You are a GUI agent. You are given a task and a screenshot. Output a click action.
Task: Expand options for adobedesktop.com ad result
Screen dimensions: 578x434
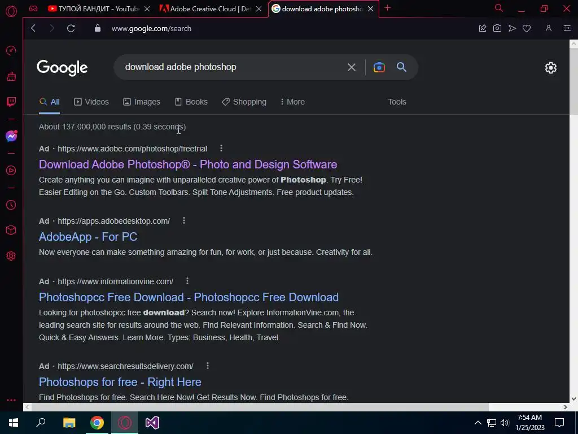[184, 221]
